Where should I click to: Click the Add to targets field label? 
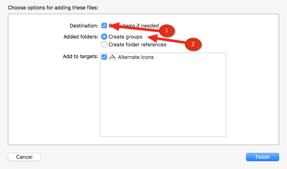pos(80,57)
